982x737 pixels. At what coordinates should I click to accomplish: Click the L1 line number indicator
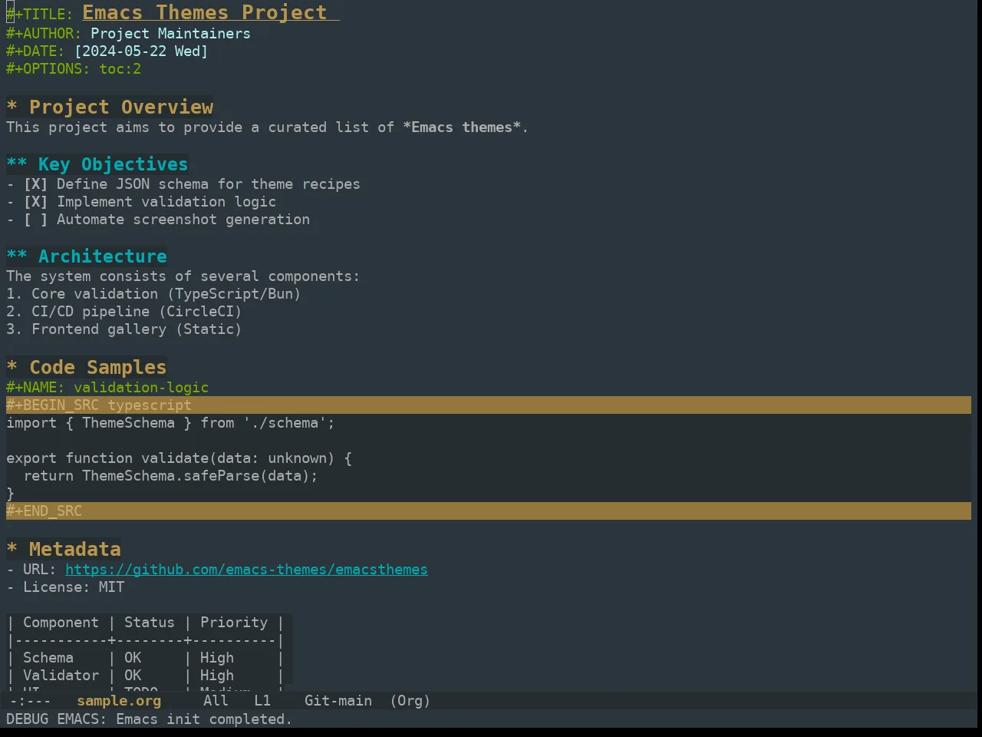pos(262,701)
